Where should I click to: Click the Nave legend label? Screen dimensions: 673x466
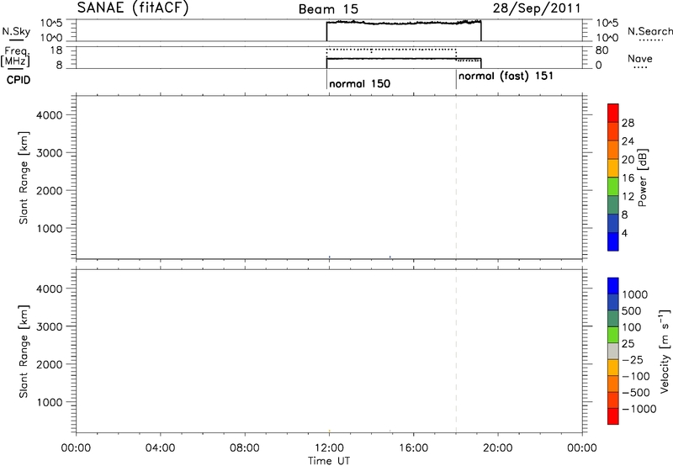point(640,58)
